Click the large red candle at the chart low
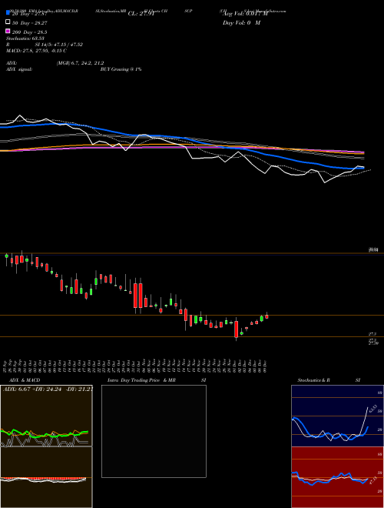384x508 pixels. click(237, 330)
